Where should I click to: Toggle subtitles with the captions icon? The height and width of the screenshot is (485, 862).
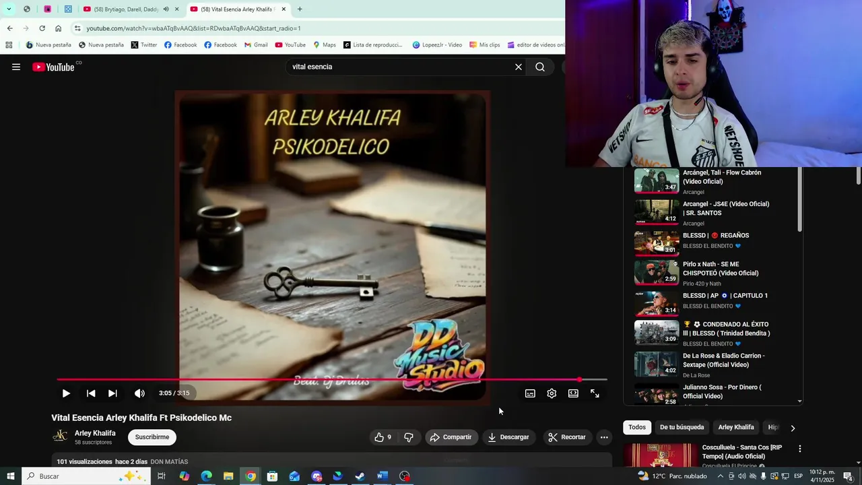tap(530, 393)
